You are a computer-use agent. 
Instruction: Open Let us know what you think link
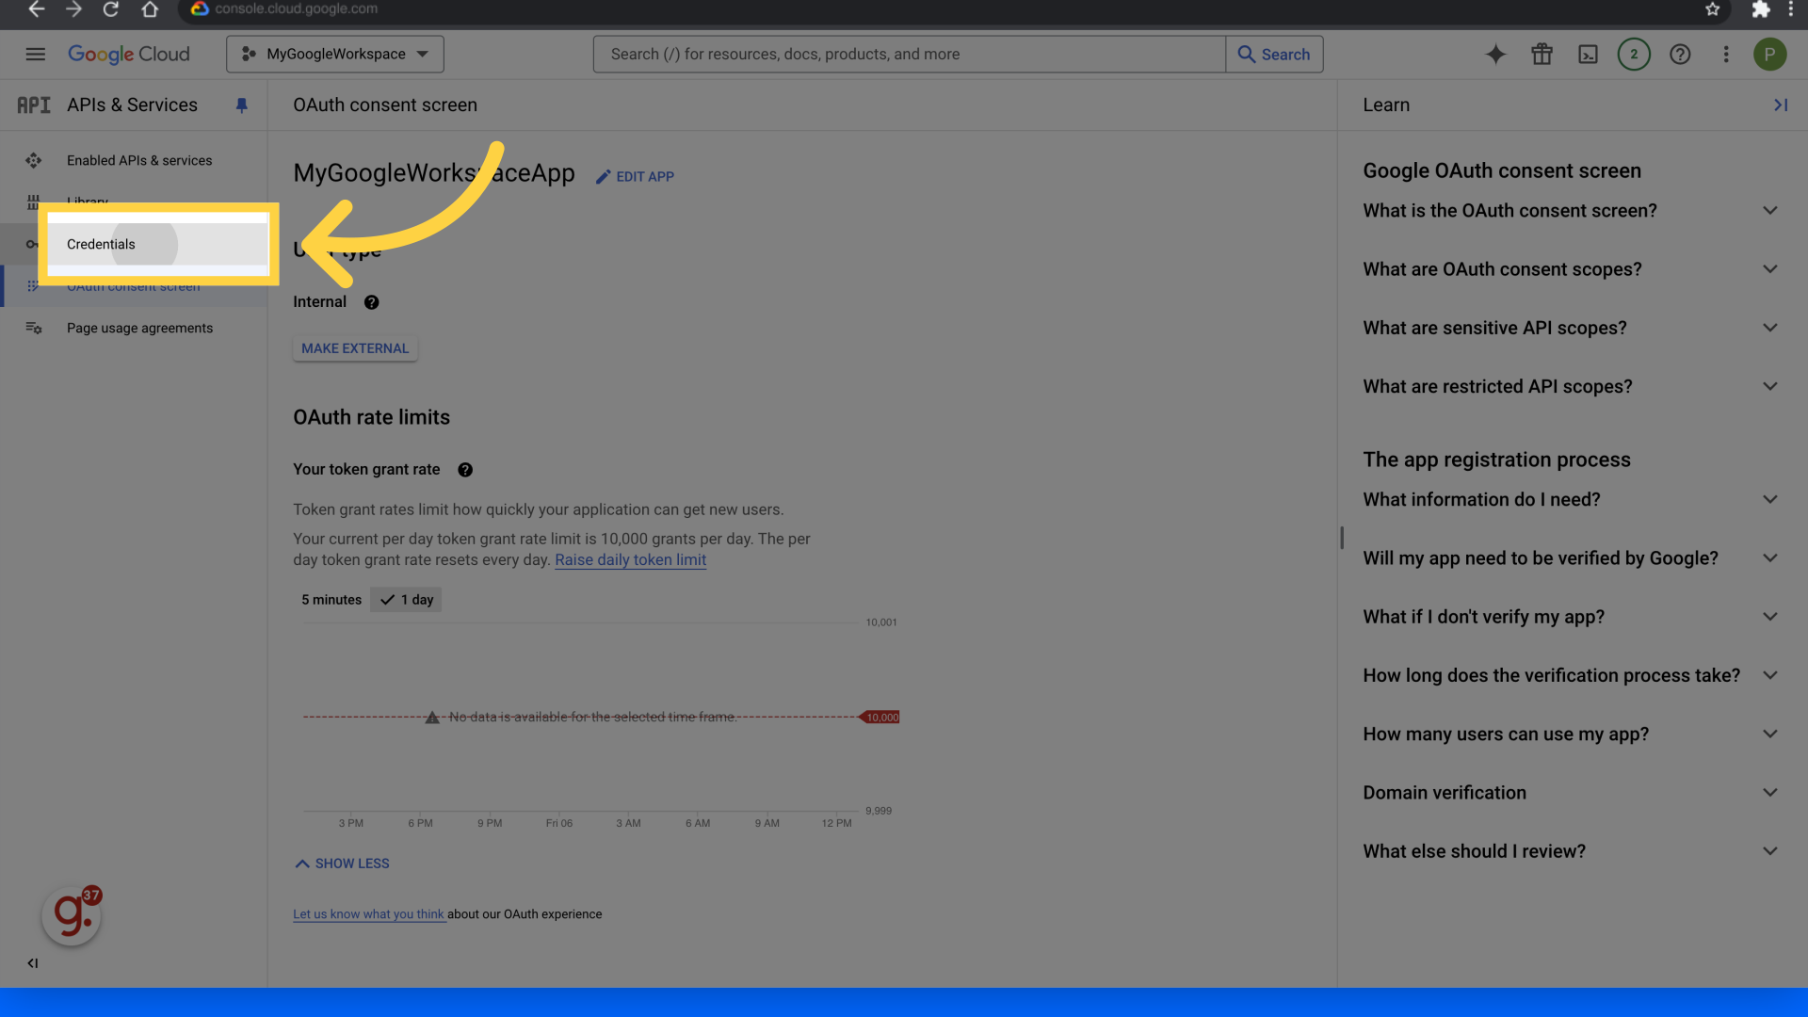click(x=368, y=914)
